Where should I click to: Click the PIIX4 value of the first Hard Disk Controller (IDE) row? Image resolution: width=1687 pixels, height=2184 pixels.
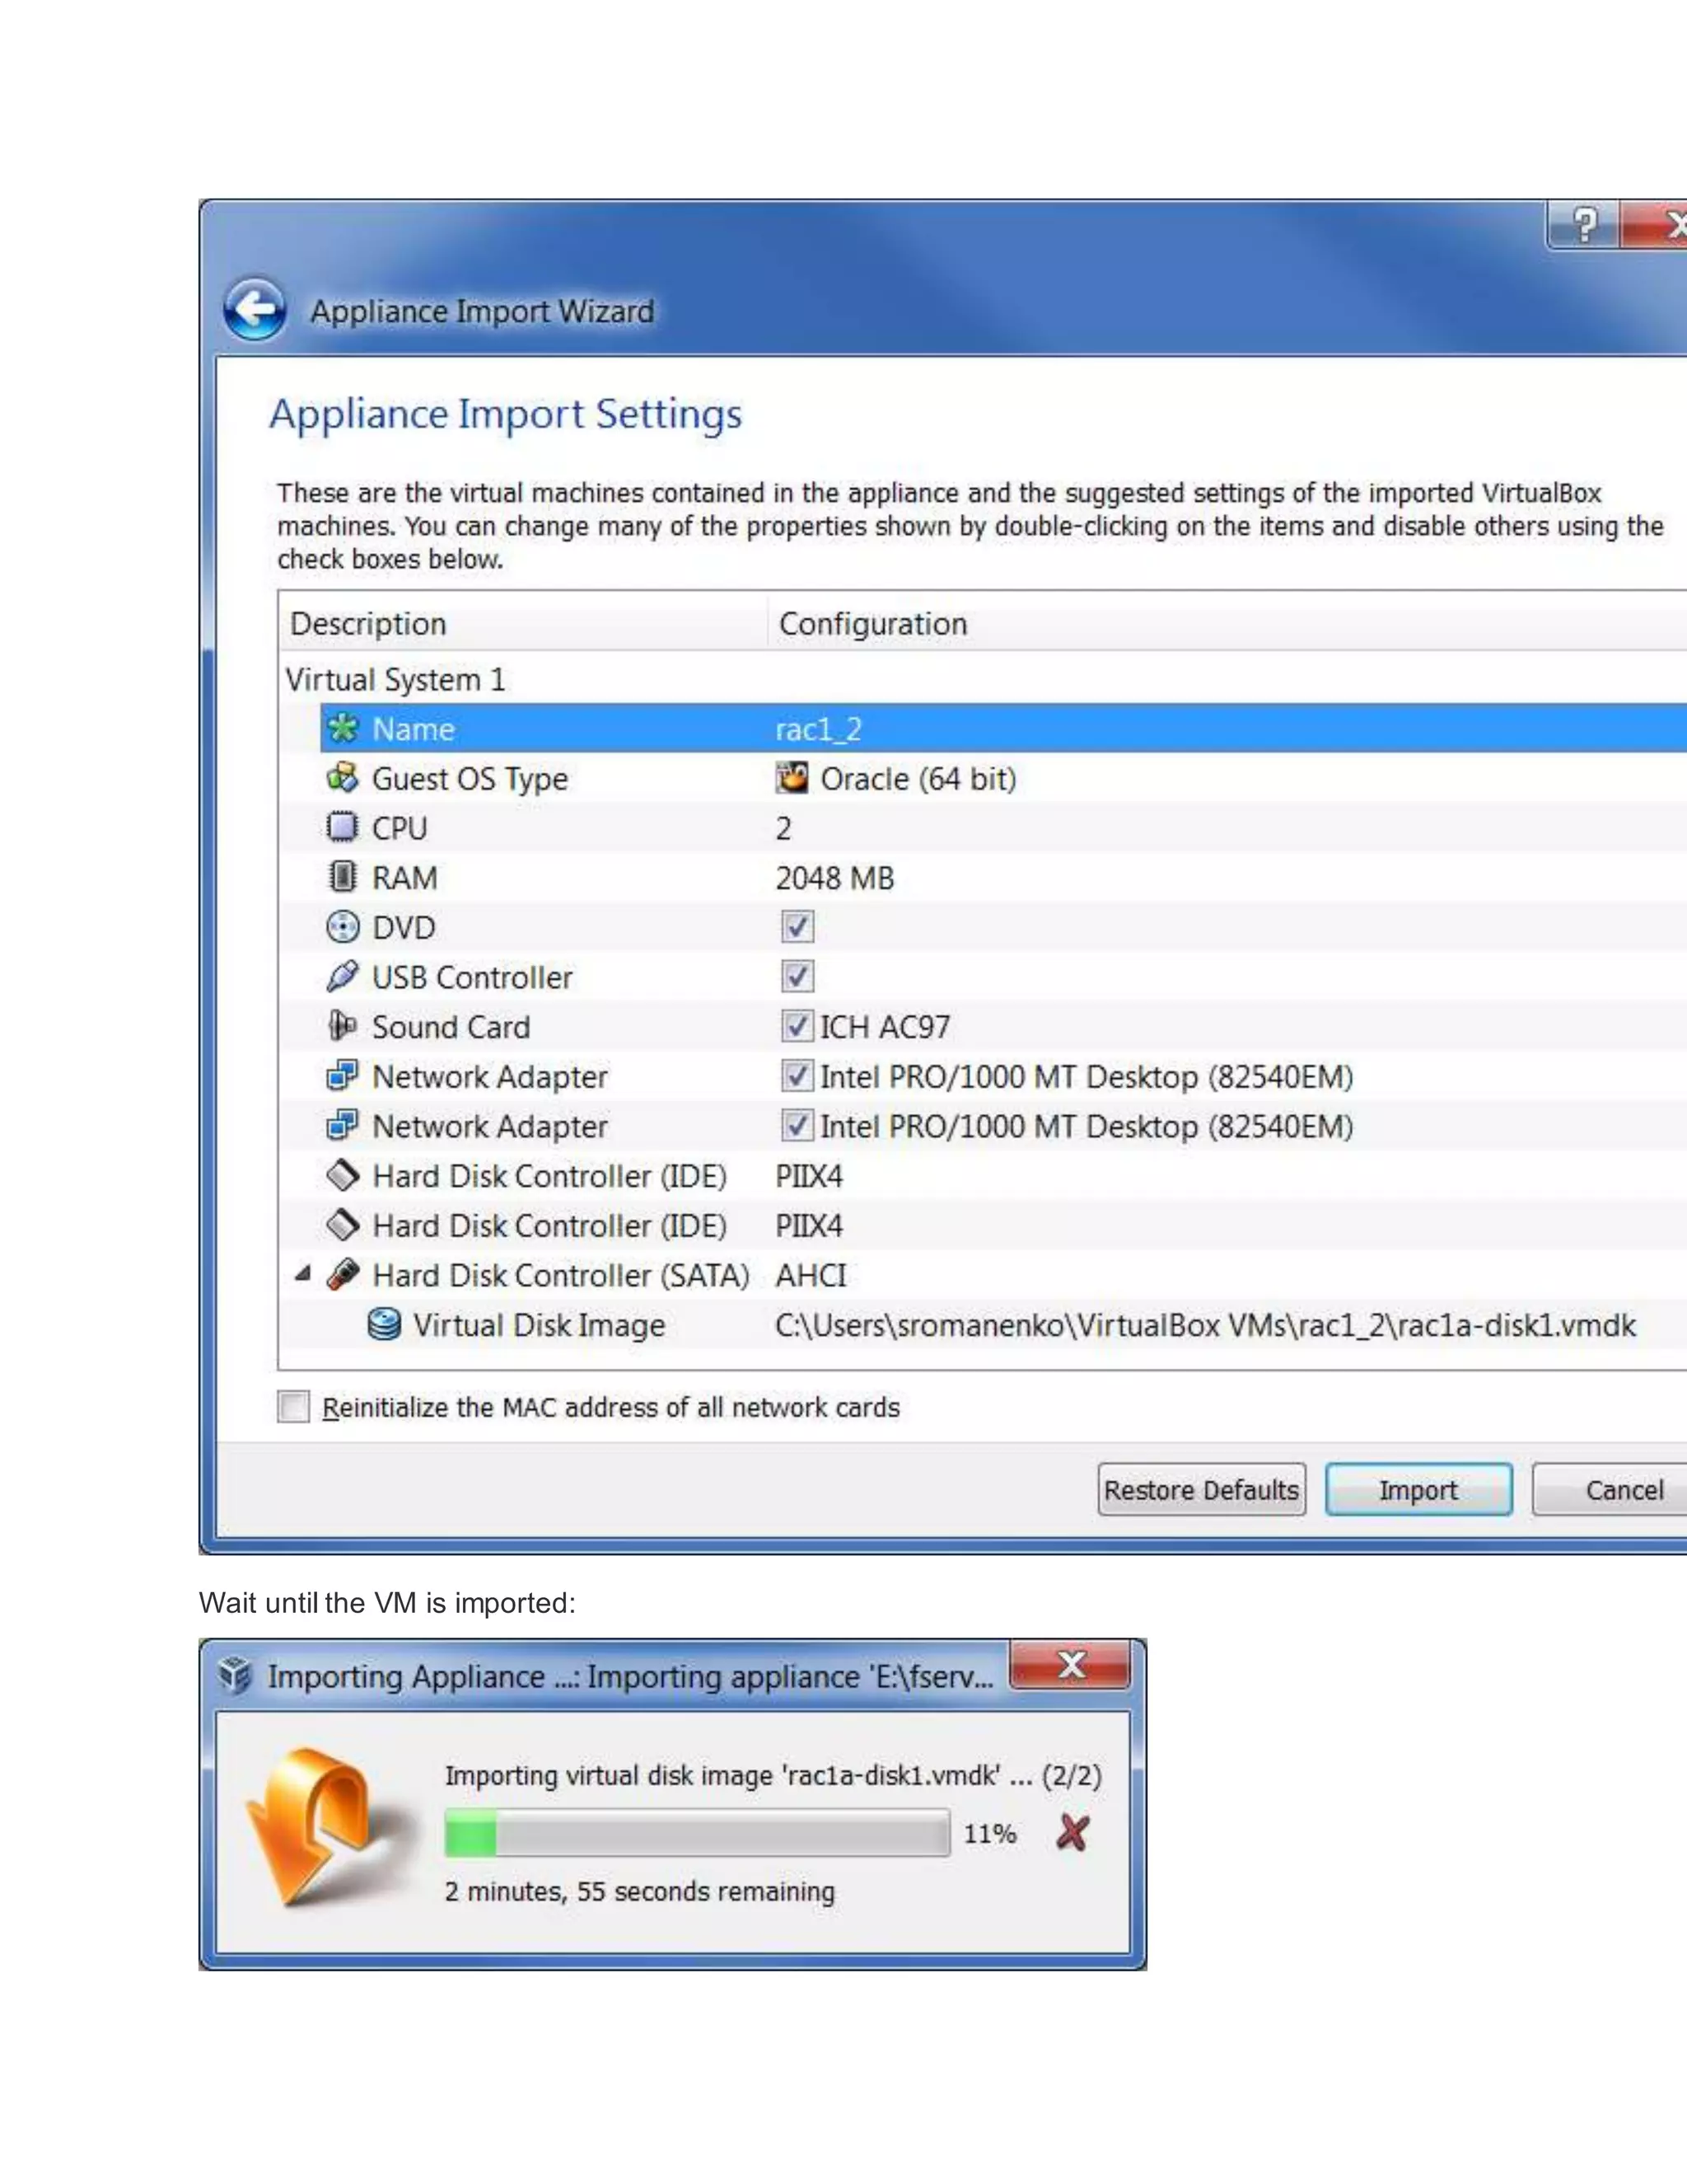tap(809, 1176)
